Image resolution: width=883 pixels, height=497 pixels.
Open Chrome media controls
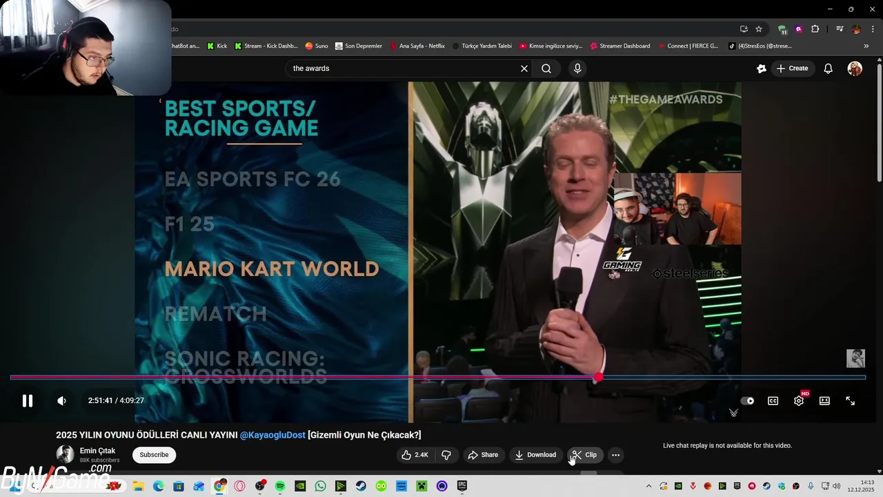[x=840, y=29]
